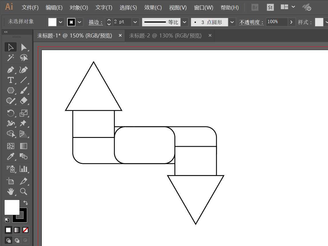
Task: Select the Eyedropper tool
Action: coord(11,156)
